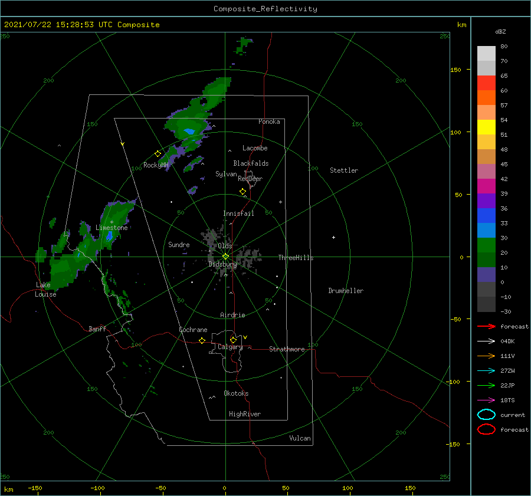Screen dimensions: 531x496
Task: Click the yellow diamond marker near Cochrane
Action: 202,340
